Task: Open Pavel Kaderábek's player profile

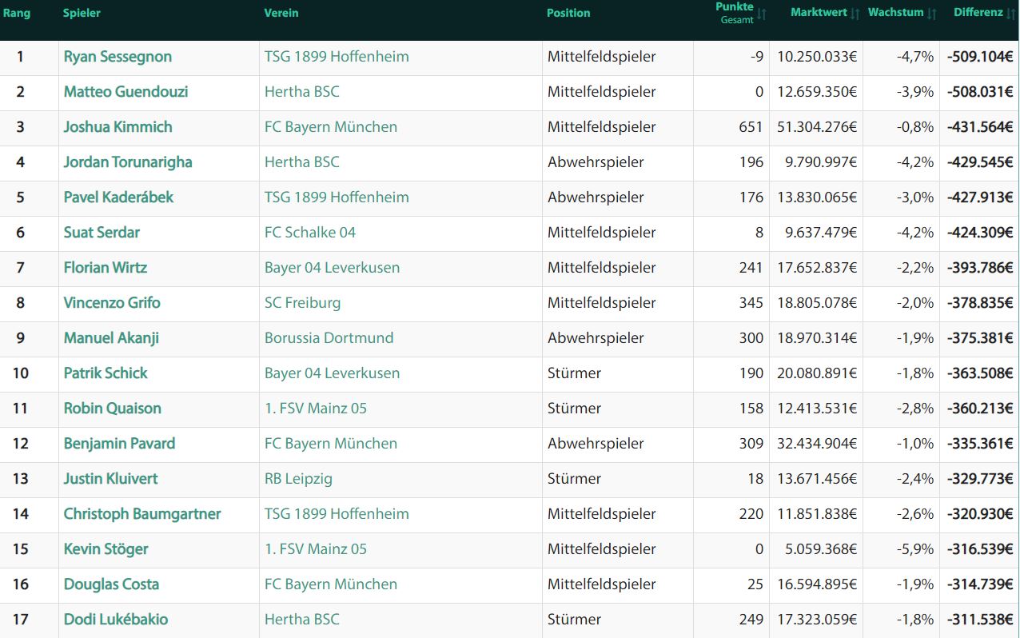Action: pos(118,197)
